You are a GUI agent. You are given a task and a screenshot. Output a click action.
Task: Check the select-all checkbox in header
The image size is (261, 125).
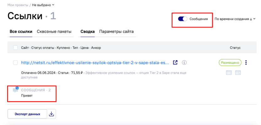tap(15, 48)
